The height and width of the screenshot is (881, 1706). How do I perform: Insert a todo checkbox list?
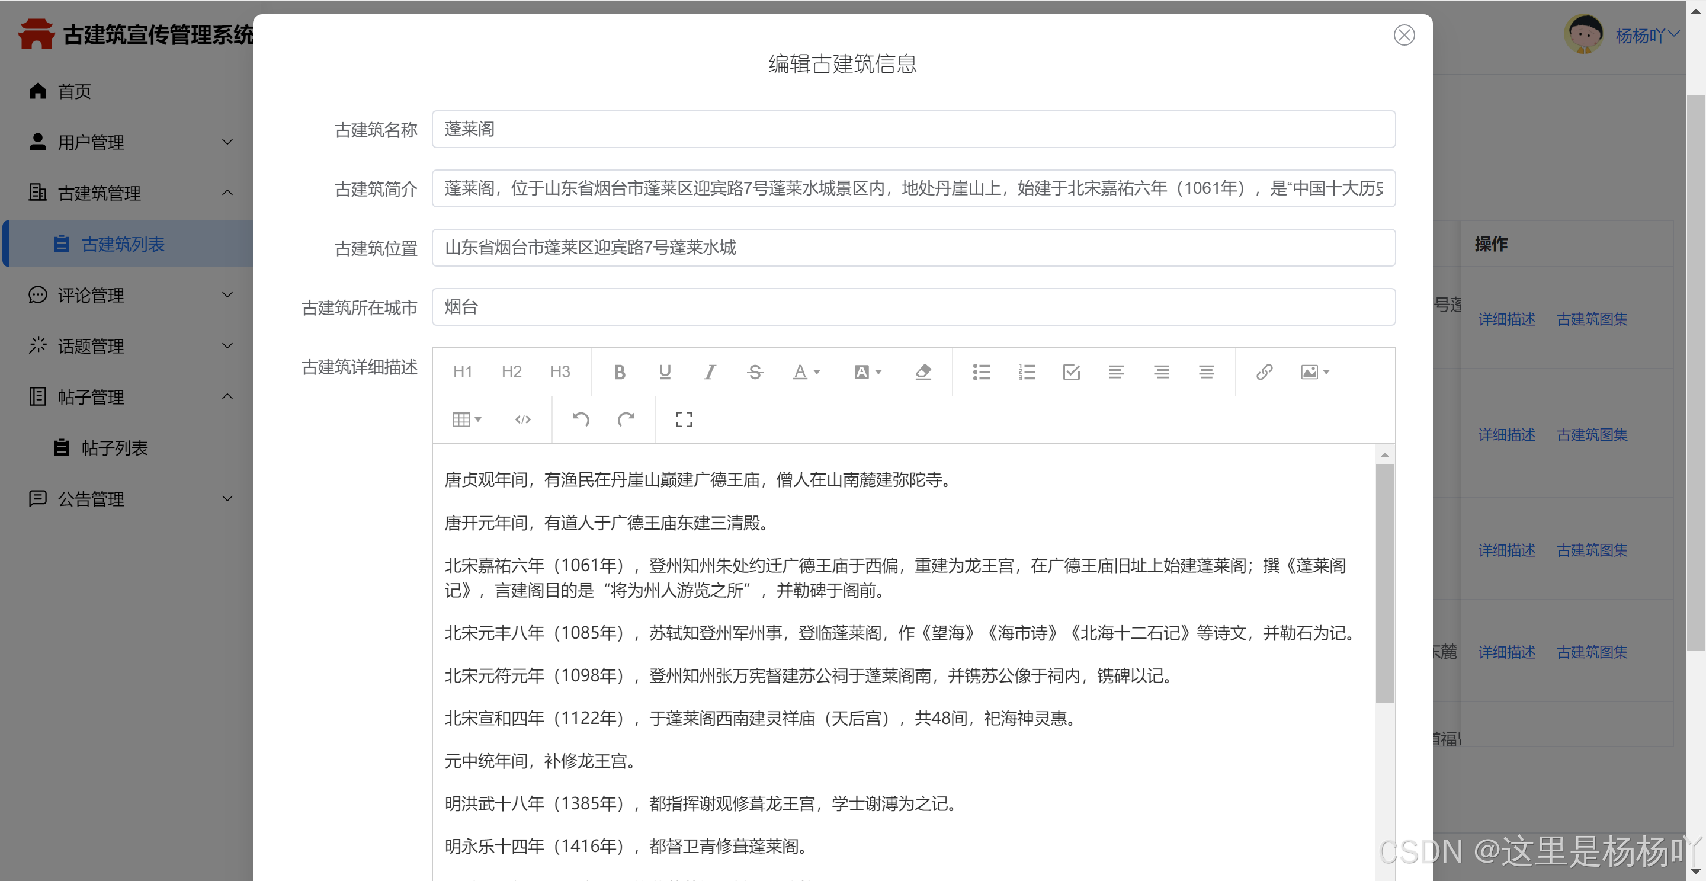coord(1071,372)
